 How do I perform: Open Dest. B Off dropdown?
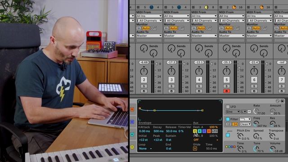206,140
